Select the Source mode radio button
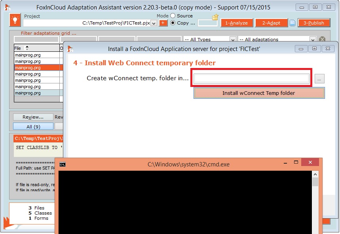 click(173, 16)
